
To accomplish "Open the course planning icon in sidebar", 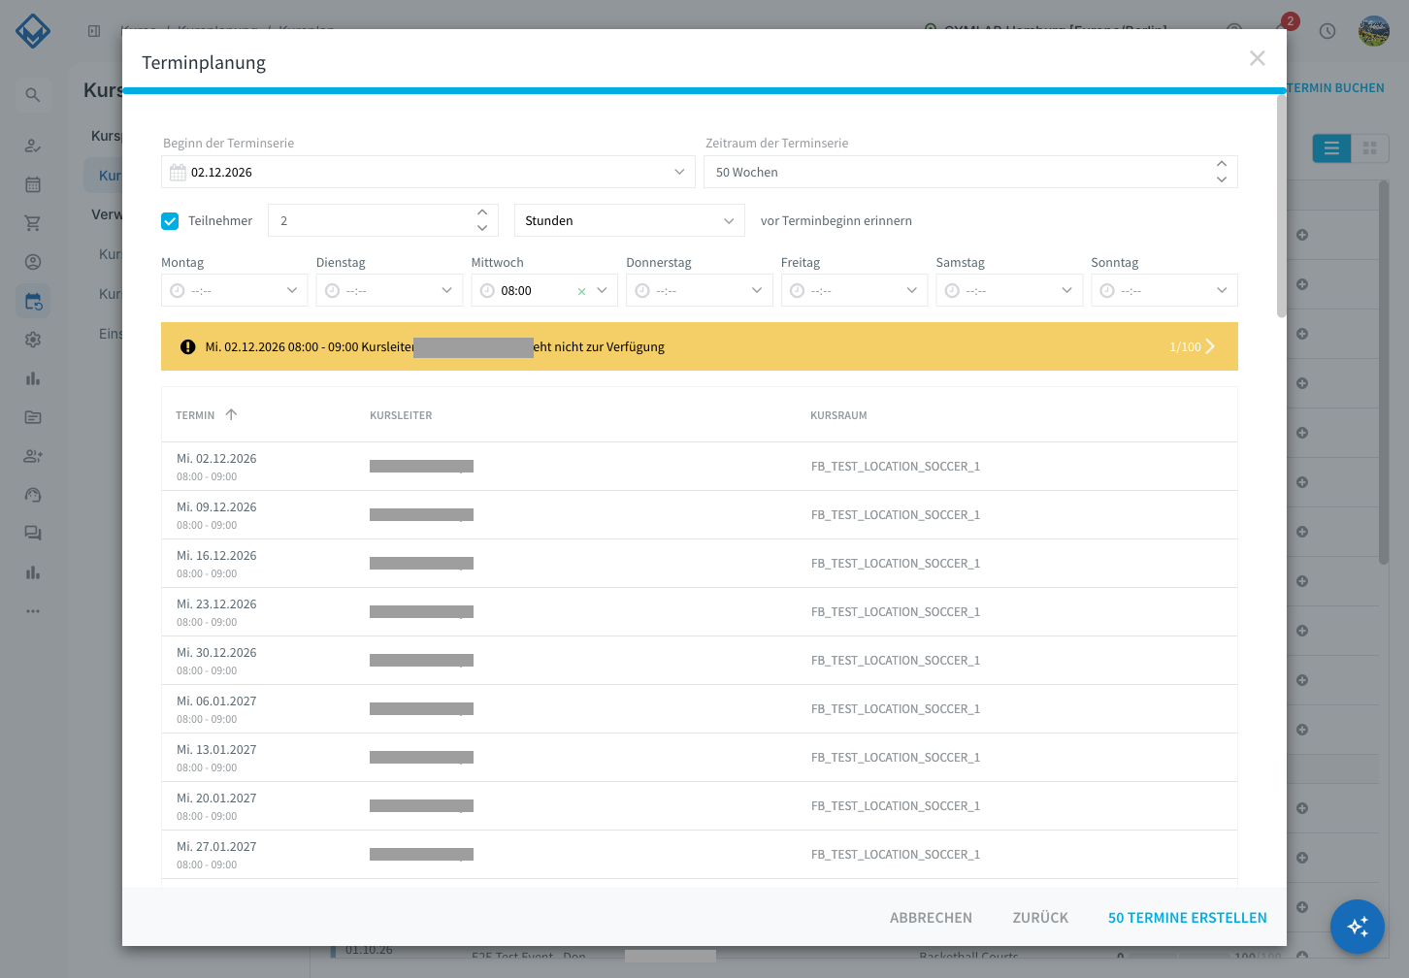I will [33, 301].
